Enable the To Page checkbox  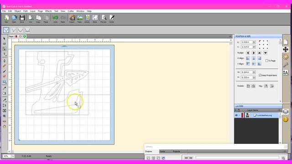266,61
